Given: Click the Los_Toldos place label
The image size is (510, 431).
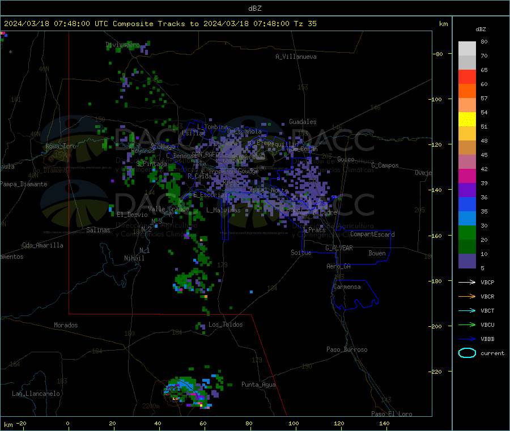Looking at the screenshot, I should (x=226, y=325).
